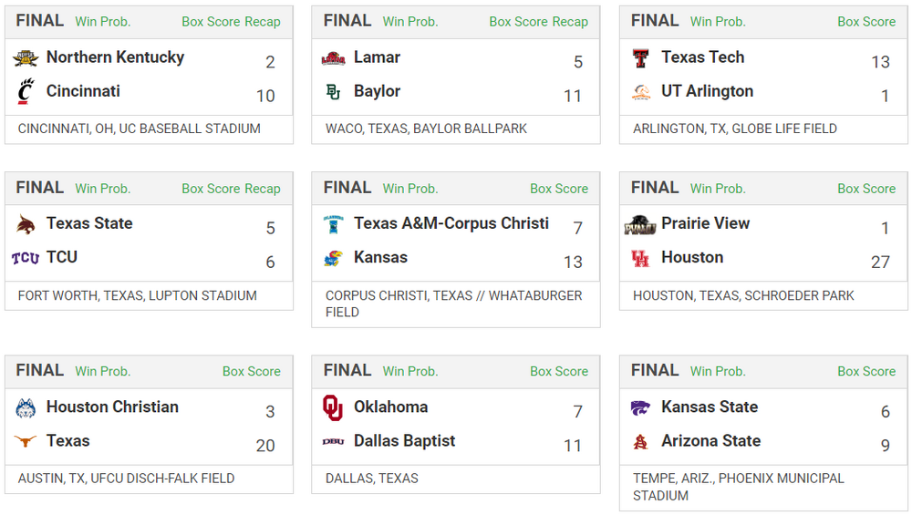Image resolution: width=912 pixels, height=515 pixels.
Task: Select the Houston Christian team name
Action: [x=112, y=407]
